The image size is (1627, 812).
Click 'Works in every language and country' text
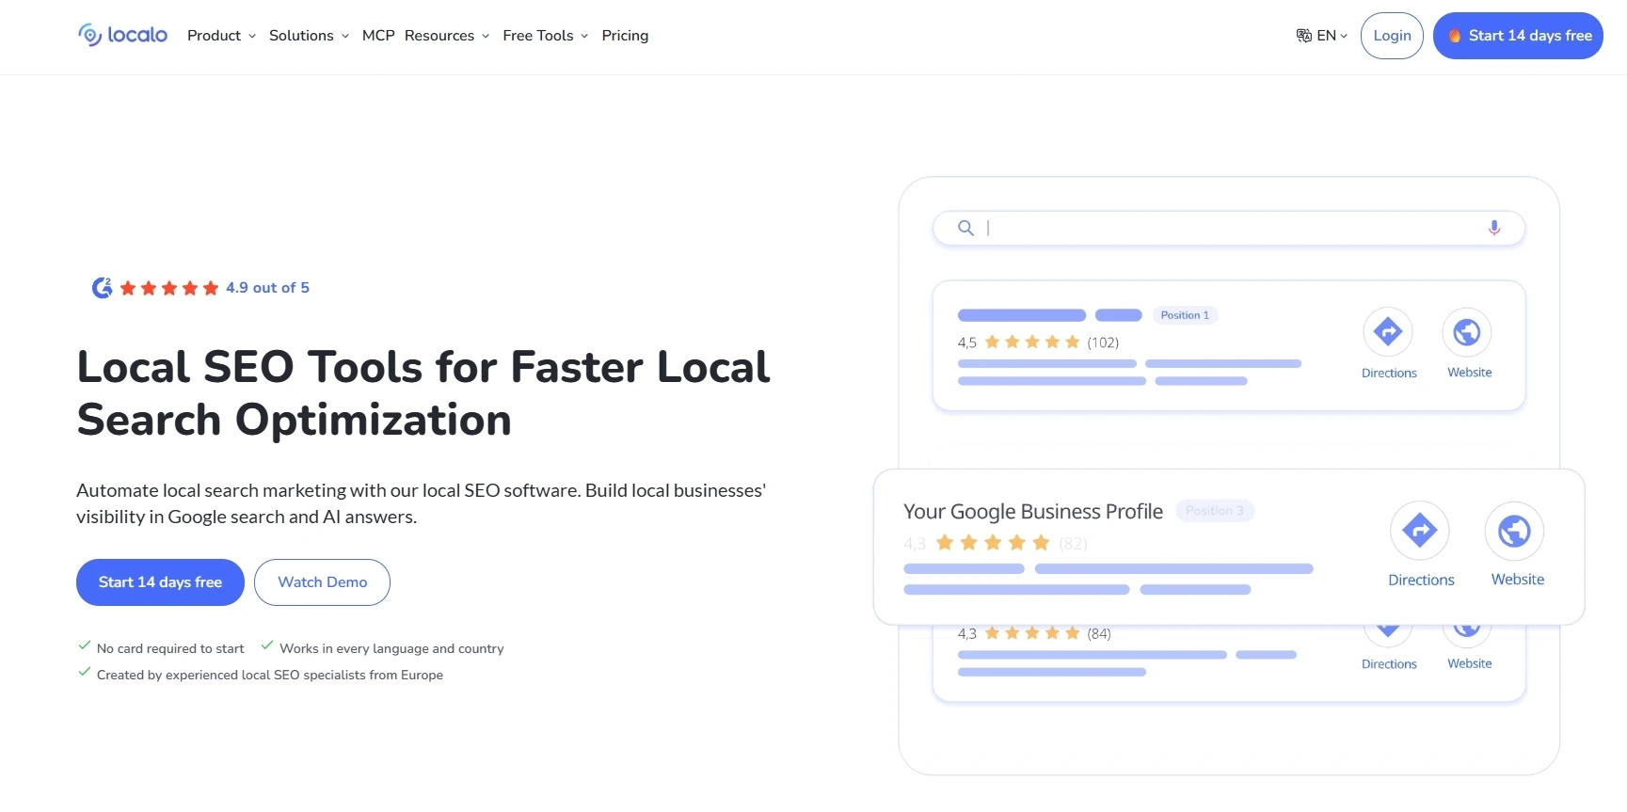coord(391,648)
